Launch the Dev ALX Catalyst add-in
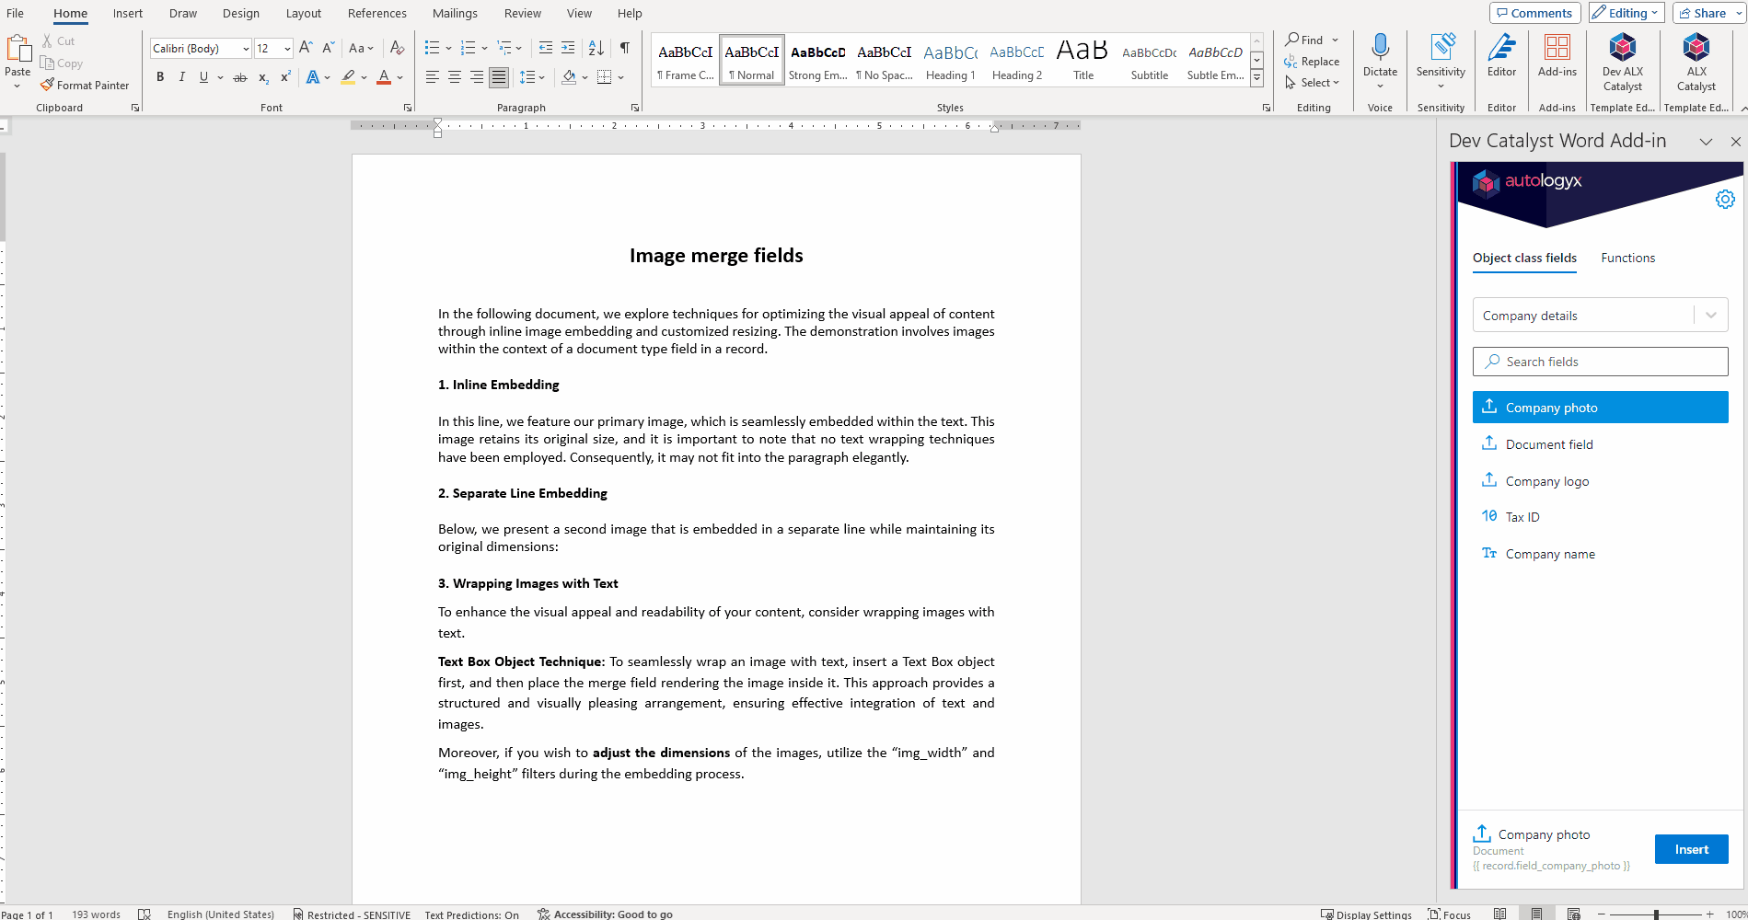This screenshot has height=920, width=1748. (1622, 63)
